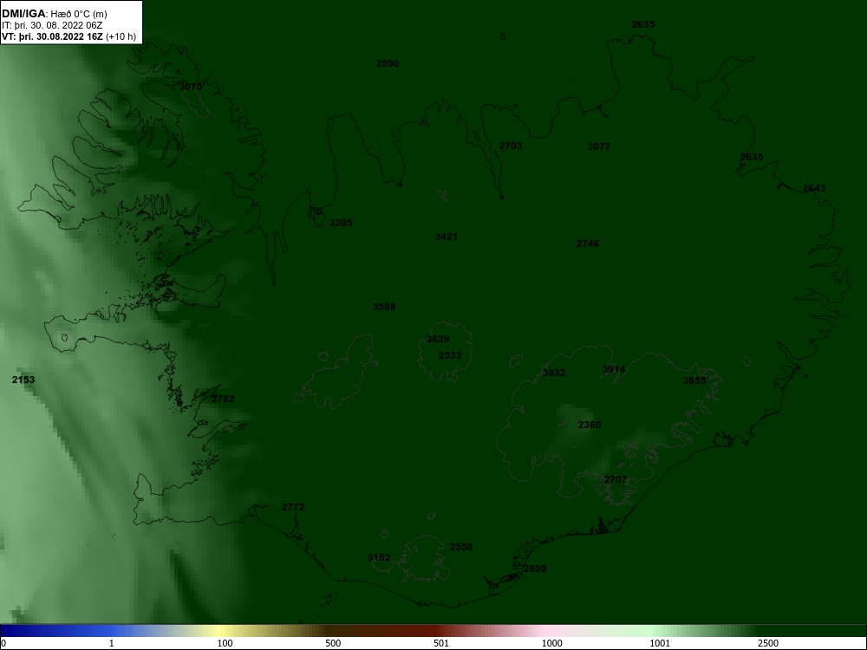Click the 2643 value on the east coast
This screenshot has height=650, width=867.
point(814,188)
